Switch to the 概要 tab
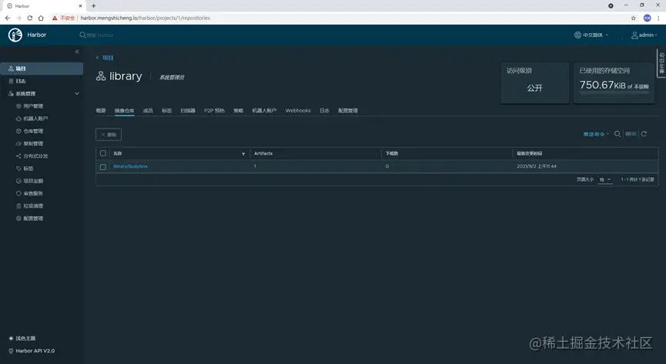Viewport: 666px width, 364px height. (101, 111)
